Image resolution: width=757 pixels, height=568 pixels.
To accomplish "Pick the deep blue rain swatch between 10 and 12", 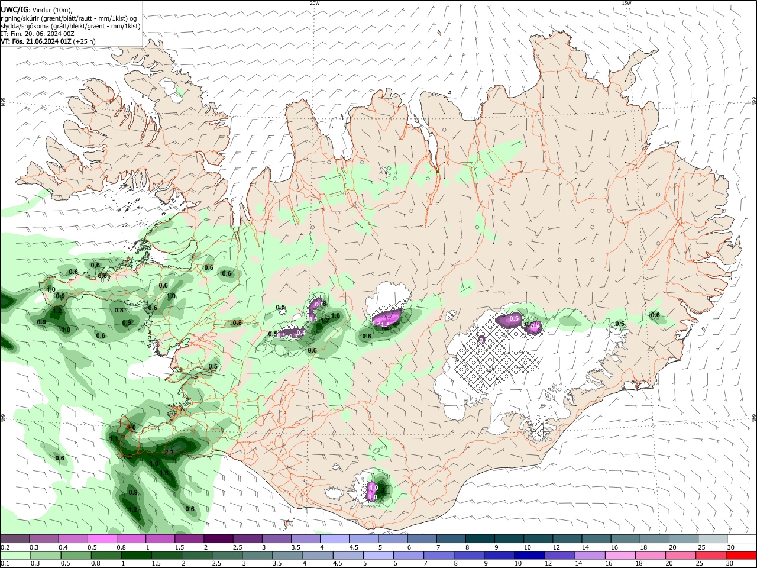I will (x=529, y=555).
